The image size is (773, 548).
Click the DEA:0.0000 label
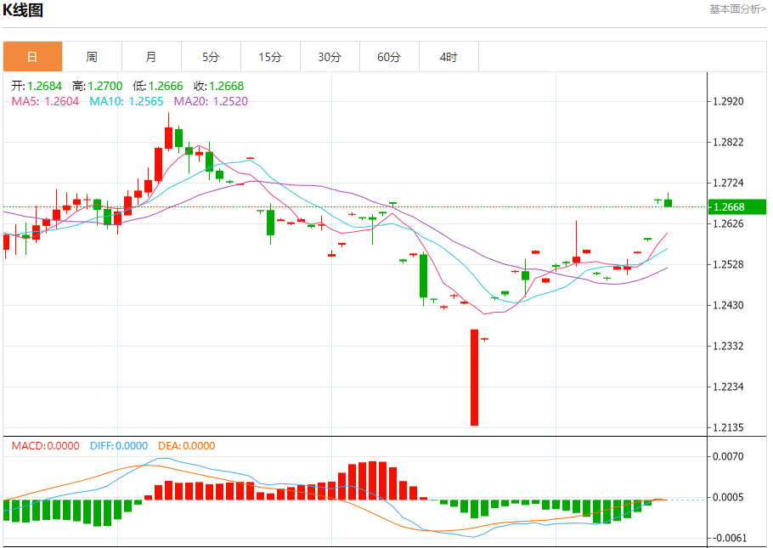(x=187, y=446)
